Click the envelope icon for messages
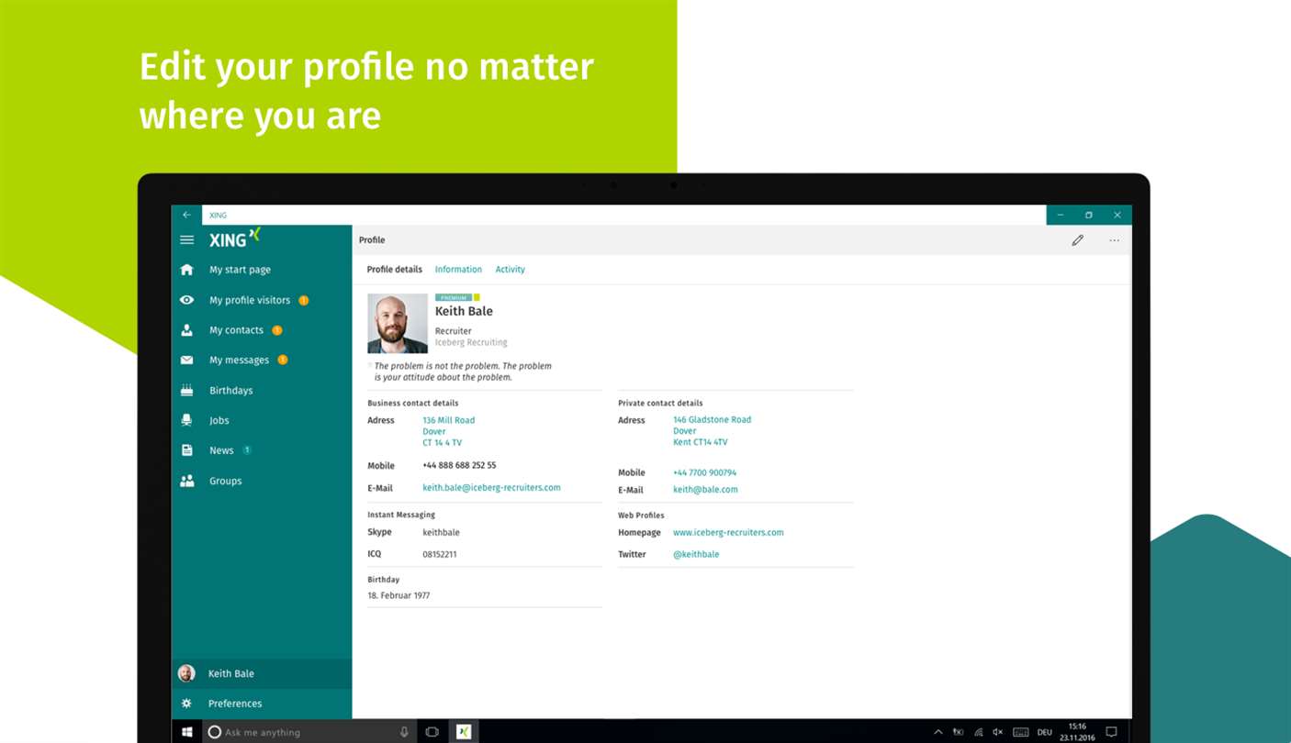 [x=187, y=360]
